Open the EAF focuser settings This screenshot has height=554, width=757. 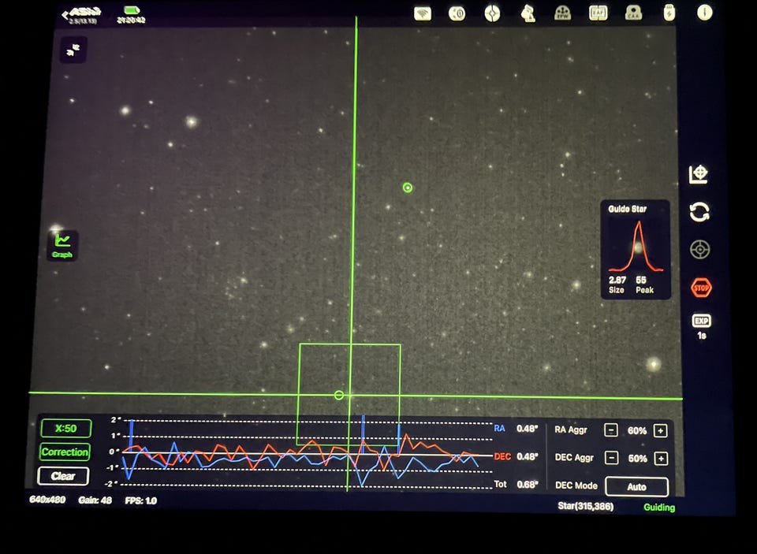coord(599,13)
